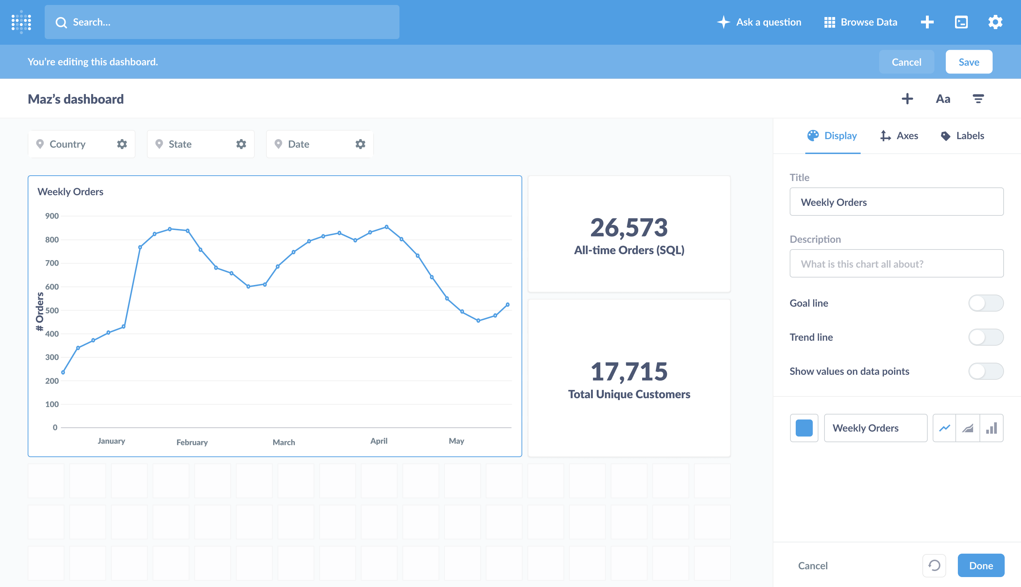This screenshot has height=587, width=1021.
Task: Turn on the Trend line
Action: point(986,337)
